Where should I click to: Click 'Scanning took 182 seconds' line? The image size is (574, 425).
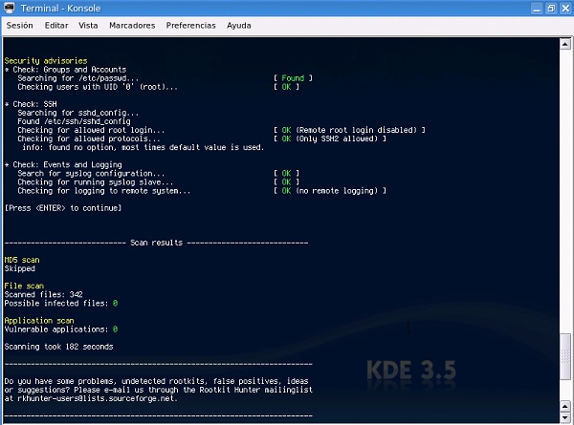click(x=58, y=347)
